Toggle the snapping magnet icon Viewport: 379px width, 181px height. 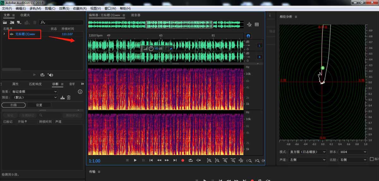[x=248, y=36]
